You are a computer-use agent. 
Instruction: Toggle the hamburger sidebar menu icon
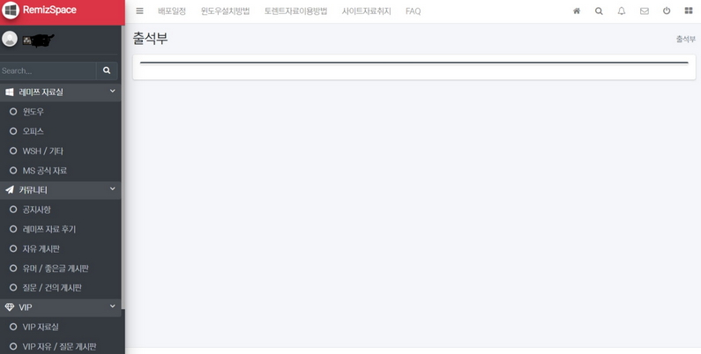point(139,11)
